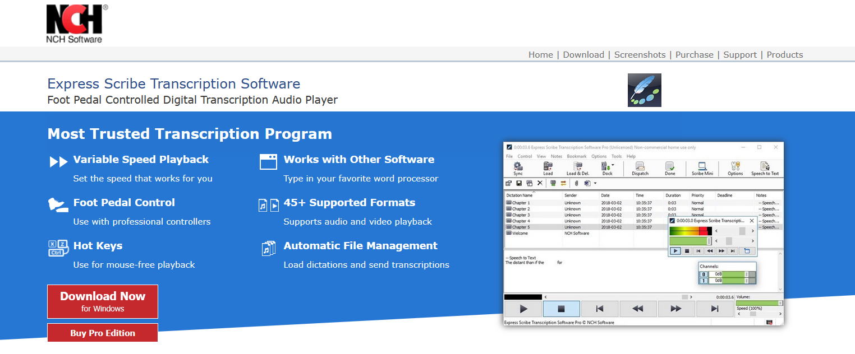This screenshot has height=354, width=855.
Task: Click the black X delete icon in small toolbar
Action: coord(540,183)
